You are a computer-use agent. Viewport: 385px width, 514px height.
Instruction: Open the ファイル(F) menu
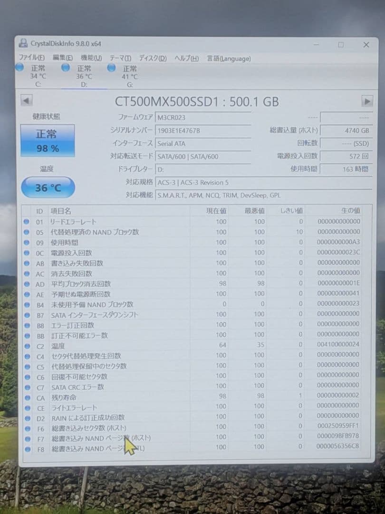32,58
